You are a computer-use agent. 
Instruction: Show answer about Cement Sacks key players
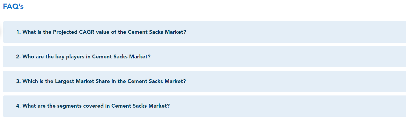204,57
